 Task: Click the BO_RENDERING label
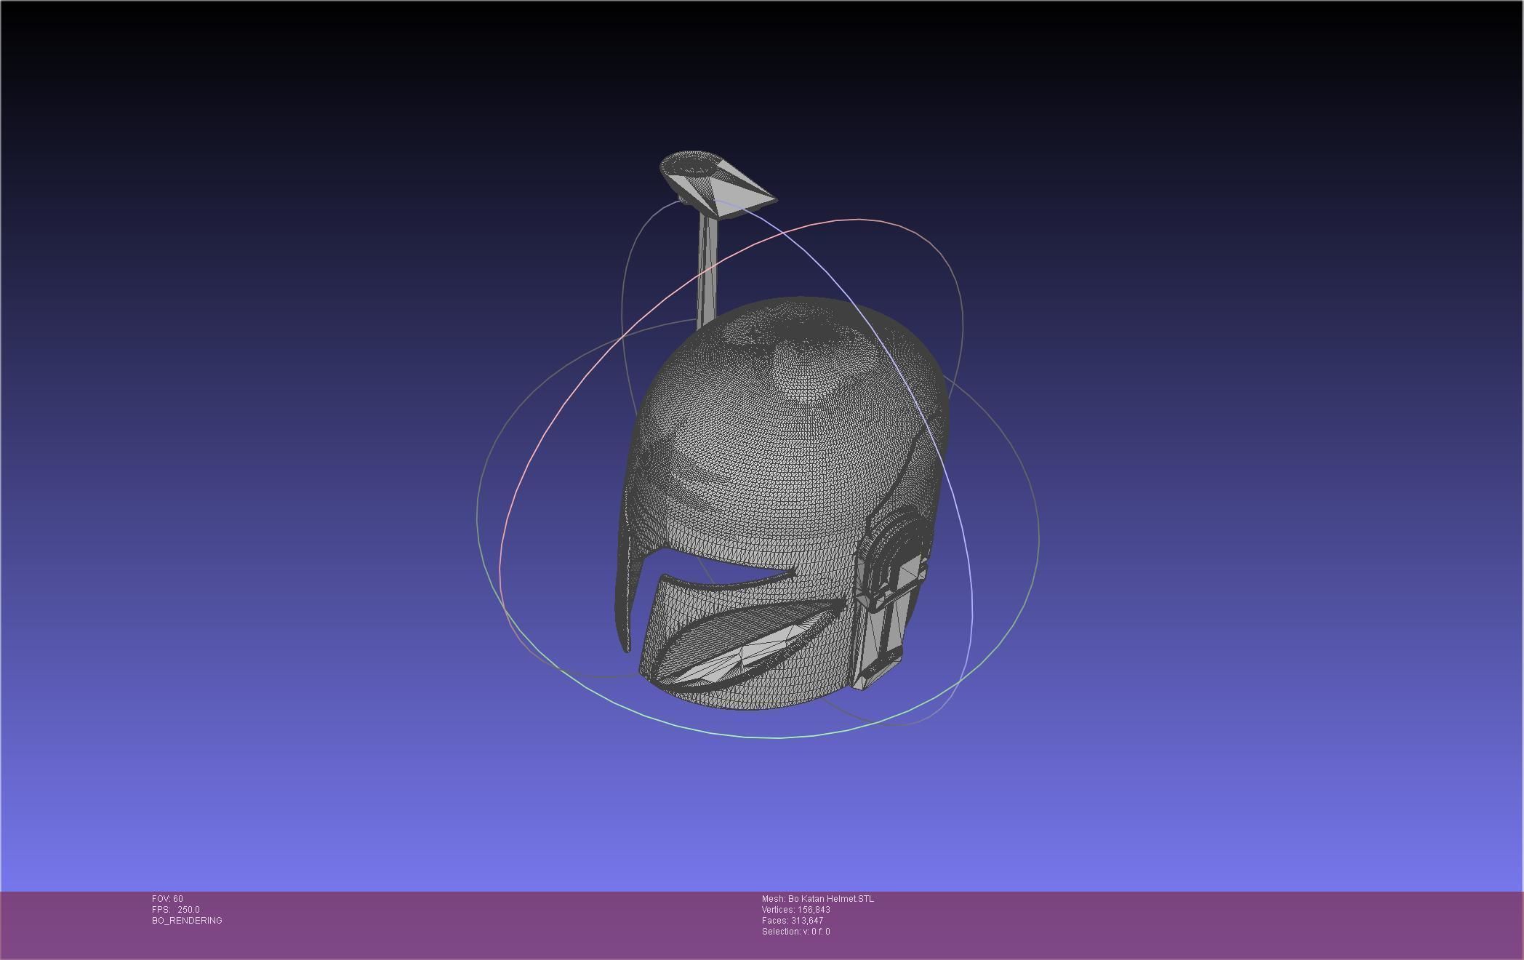pos(187,921)
